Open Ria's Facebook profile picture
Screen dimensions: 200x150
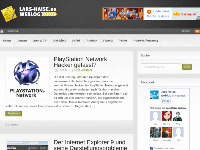click(x=155, y=116)
